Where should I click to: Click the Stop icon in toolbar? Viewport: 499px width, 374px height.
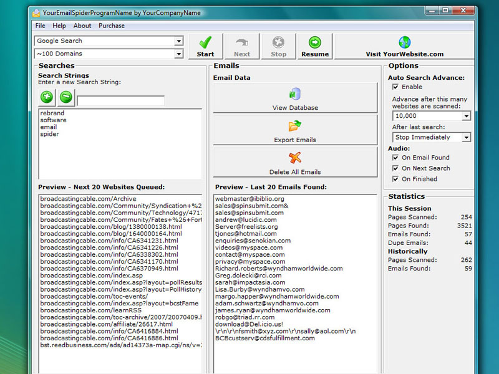pos(278,42)
